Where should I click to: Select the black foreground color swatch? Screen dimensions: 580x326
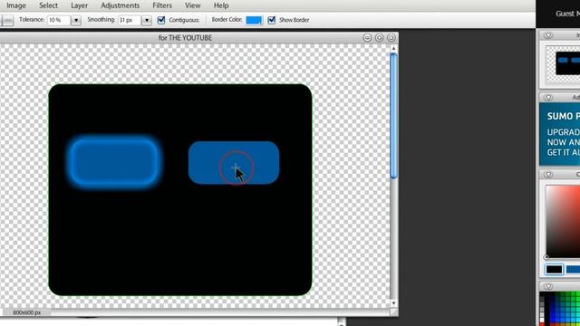[x=554, y=270]
